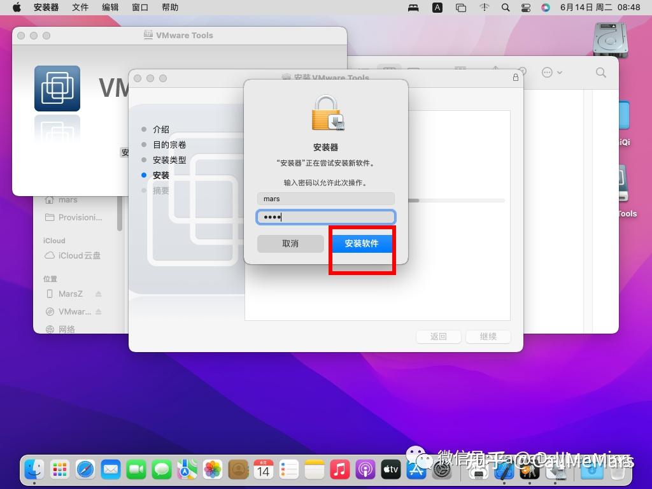Click the VMware Tools blue app icon

[57, 88]
